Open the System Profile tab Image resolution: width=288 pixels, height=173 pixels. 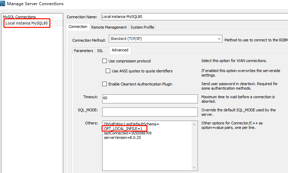tap(142, 27)
